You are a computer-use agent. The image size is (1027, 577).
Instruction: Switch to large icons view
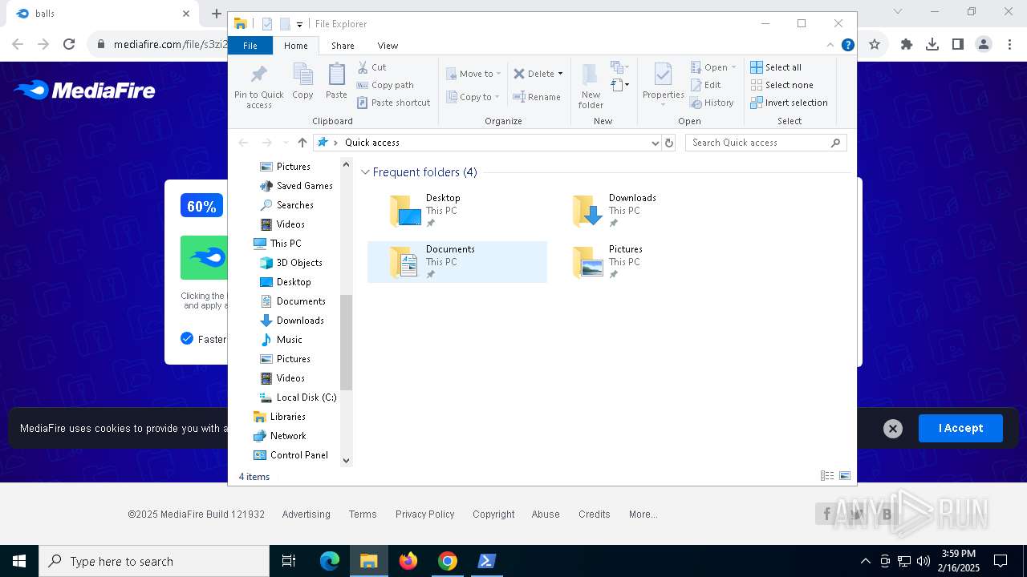coord(845,476)
